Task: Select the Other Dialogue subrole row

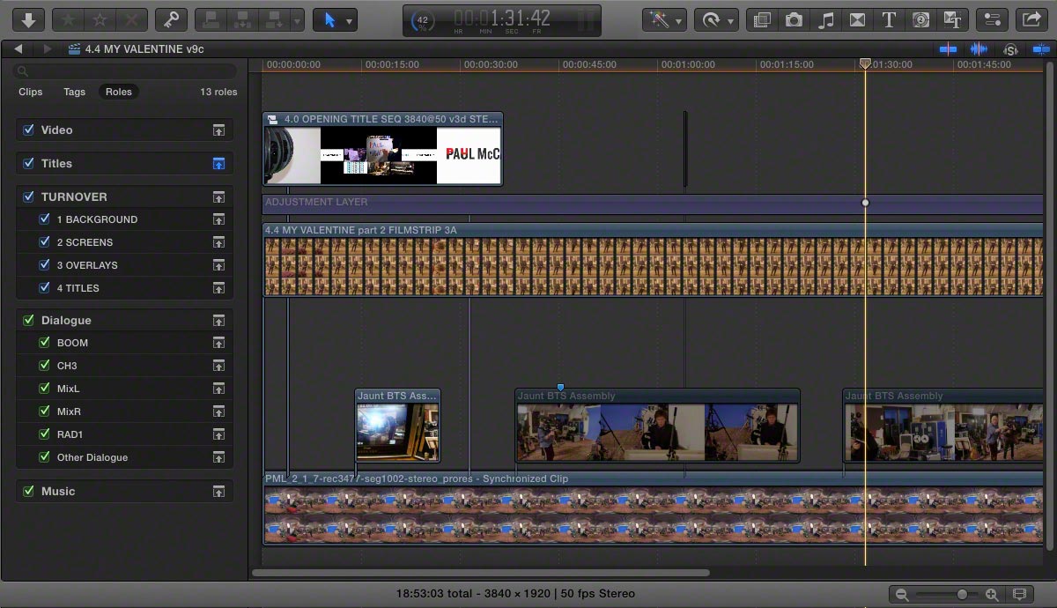Action: pyautogui.click(x=124, y=457)
